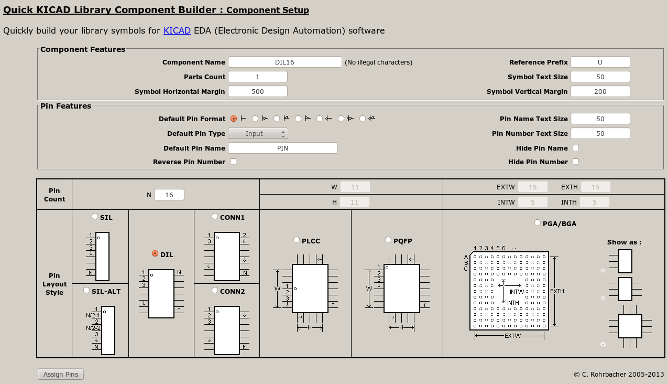The height and width of the screenshot is (384, 668).
Task: Focus the pin count N input field
Action: (x=169, y=195)
